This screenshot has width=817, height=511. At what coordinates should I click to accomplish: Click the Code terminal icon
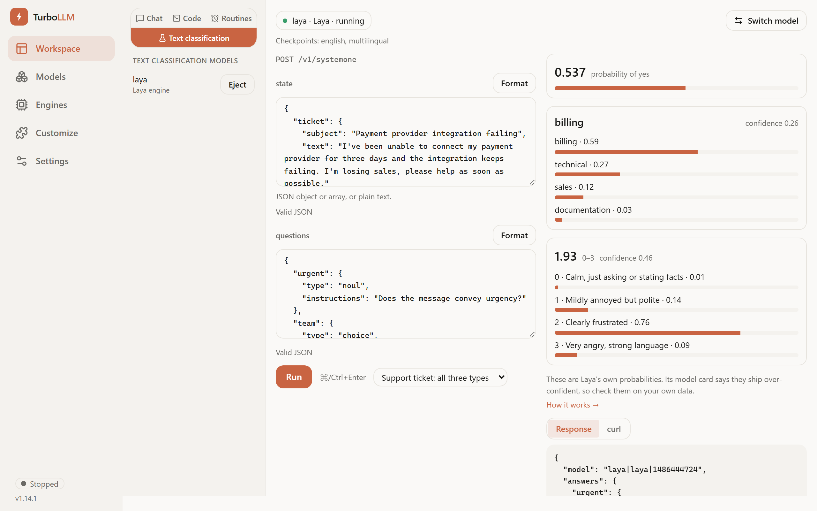click(176, 18)
